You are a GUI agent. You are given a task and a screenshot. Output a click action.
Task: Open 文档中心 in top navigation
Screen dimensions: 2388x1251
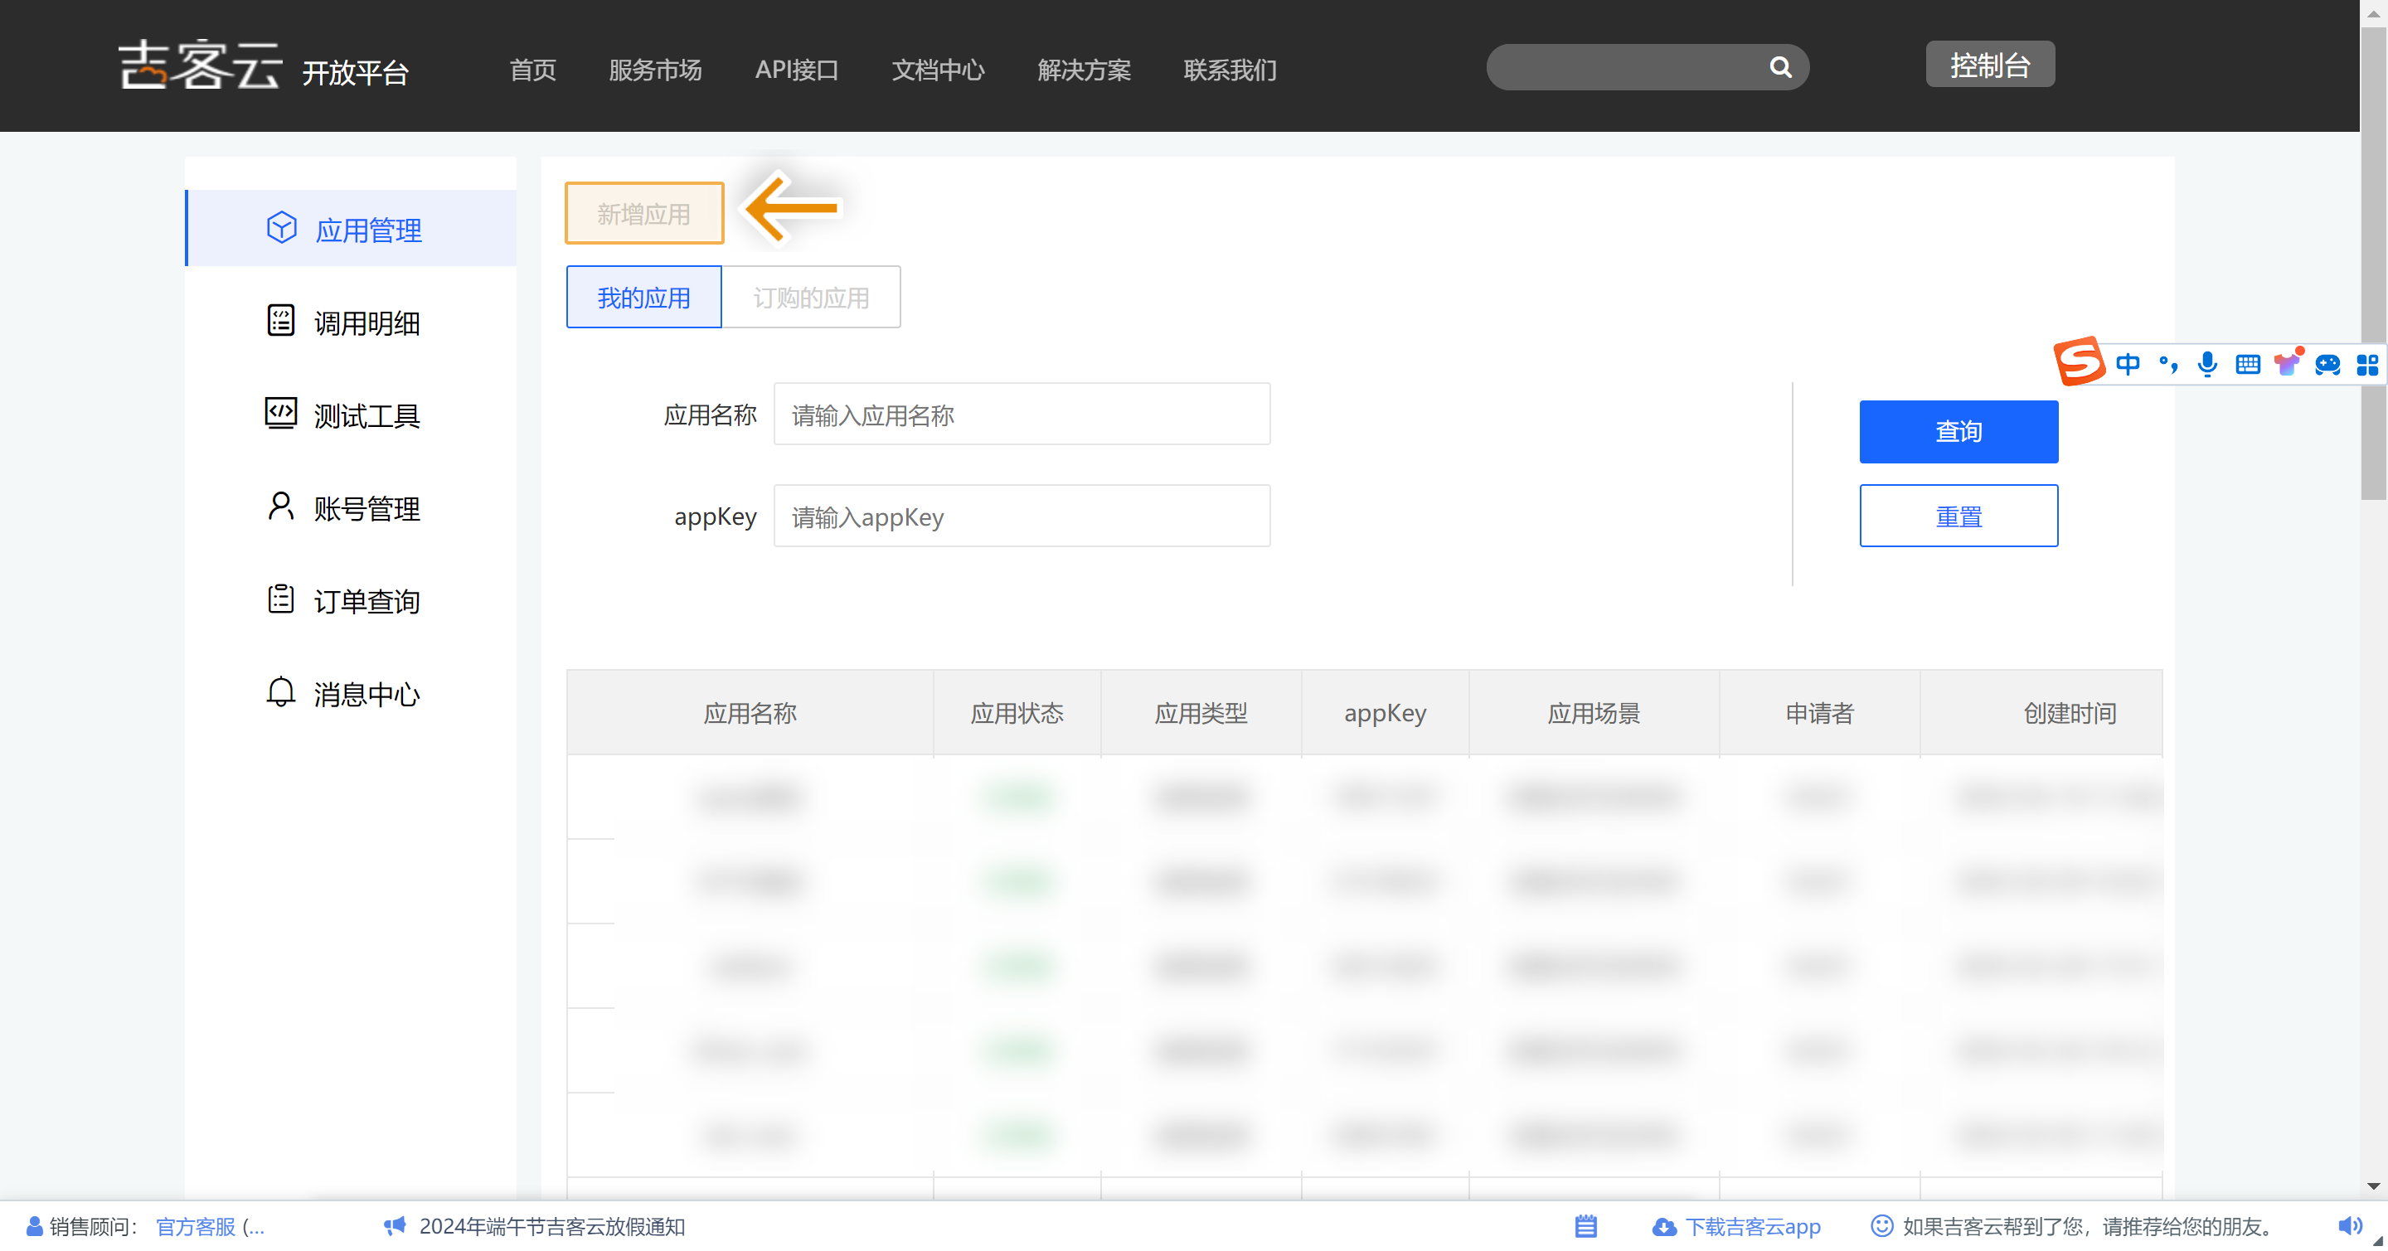937,70
